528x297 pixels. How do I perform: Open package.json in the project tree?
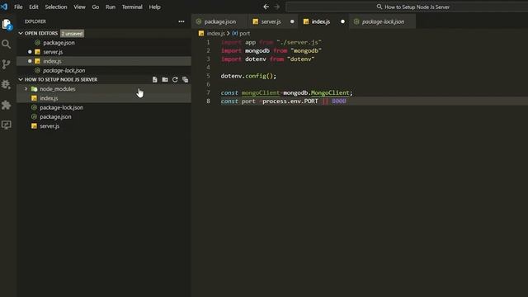coord(105,116)
